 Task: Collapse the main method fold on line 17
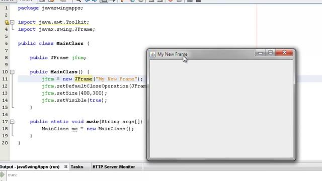12,122
